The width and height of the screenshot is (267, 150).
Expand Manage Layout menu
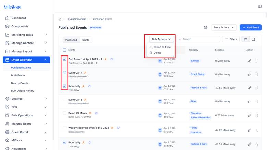(x=46, y=51)
